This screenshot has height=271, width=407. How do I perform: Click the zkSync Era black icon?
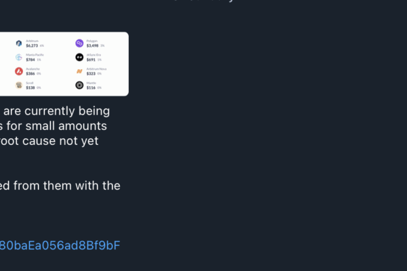tap(79, 58)
